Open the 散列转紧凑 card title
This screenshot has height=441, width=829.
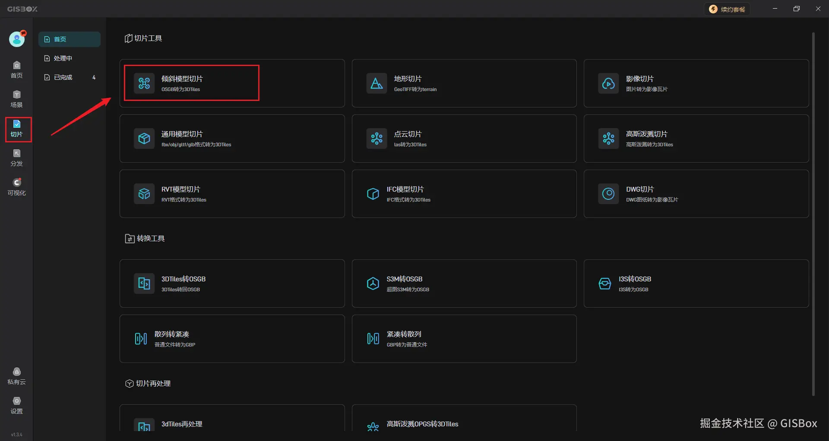[x=172, y=334]
